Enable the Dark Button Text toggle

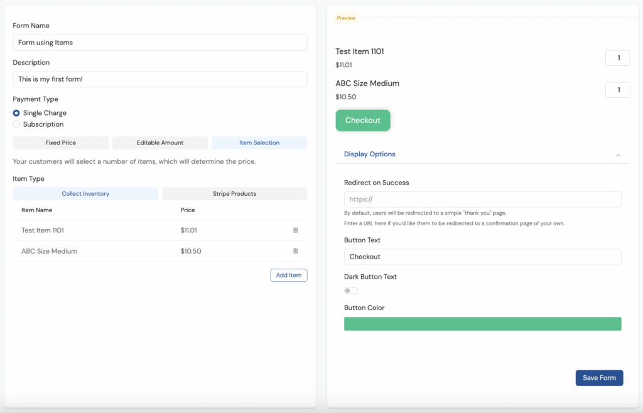click(351, 291)
